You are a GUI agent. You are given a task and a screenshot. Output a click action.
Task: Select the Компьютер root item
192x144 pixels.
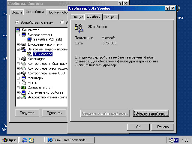point(31,30)
